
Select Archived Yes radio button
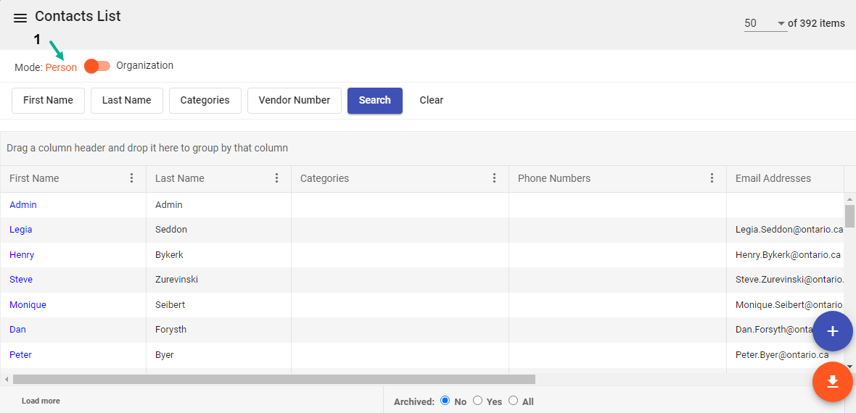(x=477, y=401)
